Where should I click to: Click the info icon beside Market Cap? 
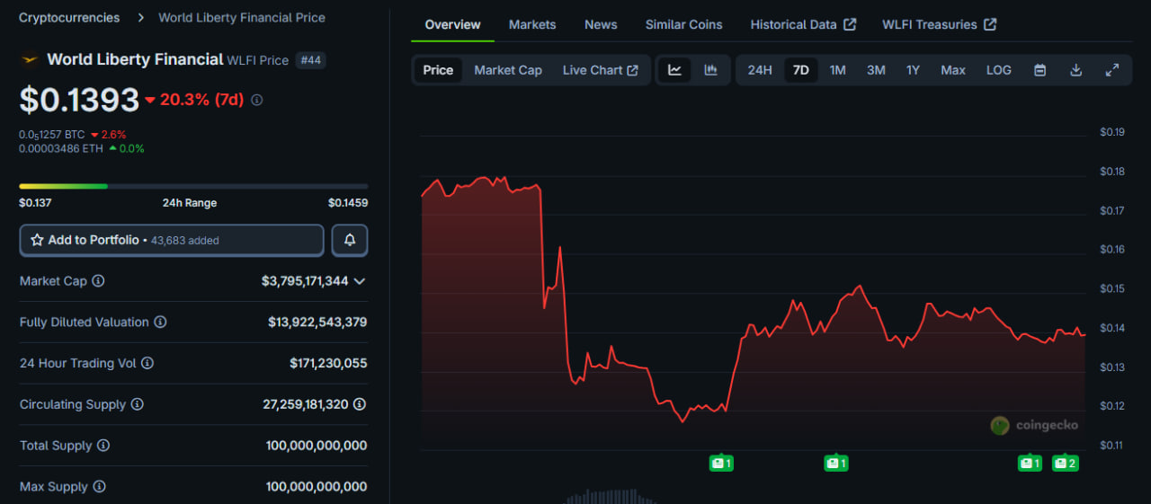click(98, 281)
